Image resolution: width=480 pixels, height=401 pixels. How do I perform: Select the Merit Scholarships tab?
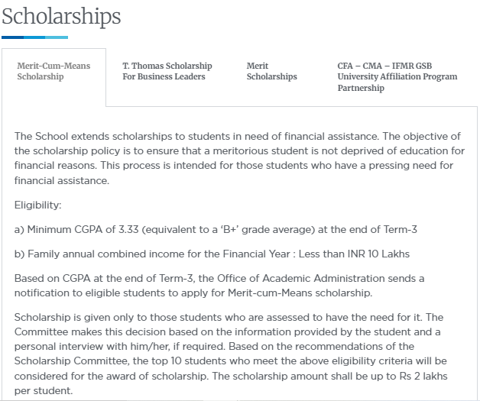[271, 71]
